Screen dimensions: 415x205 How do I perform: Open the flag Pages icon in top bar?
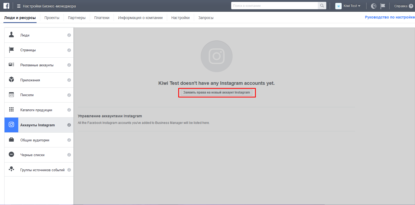click(382, 6)
